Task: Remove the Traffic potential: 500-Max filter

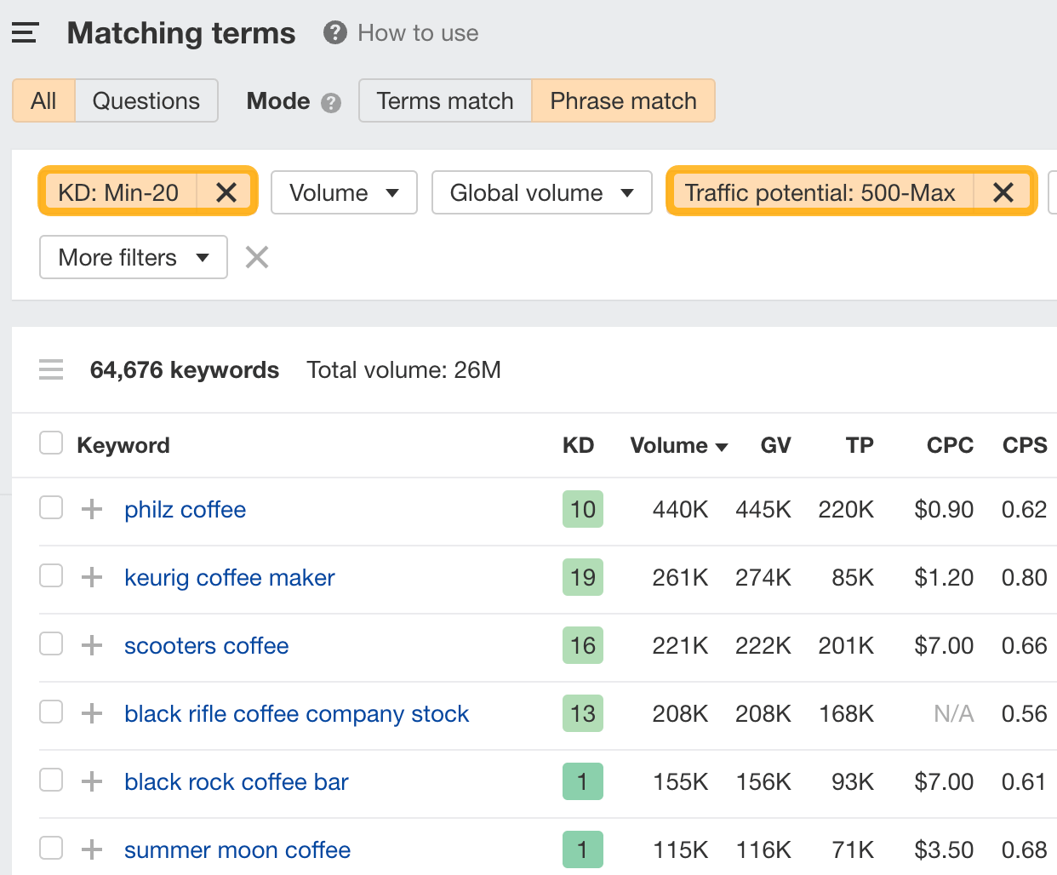Action: [1003, 192]
